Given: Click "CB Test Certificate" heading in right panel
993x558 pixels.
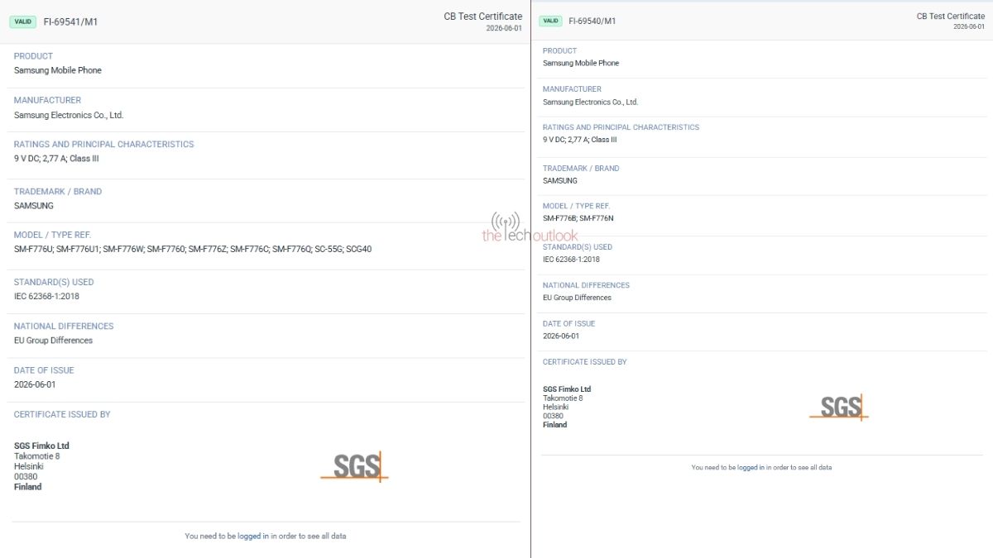Looking at the screenshot, I should pyautogui.click(x=951, y=17).
